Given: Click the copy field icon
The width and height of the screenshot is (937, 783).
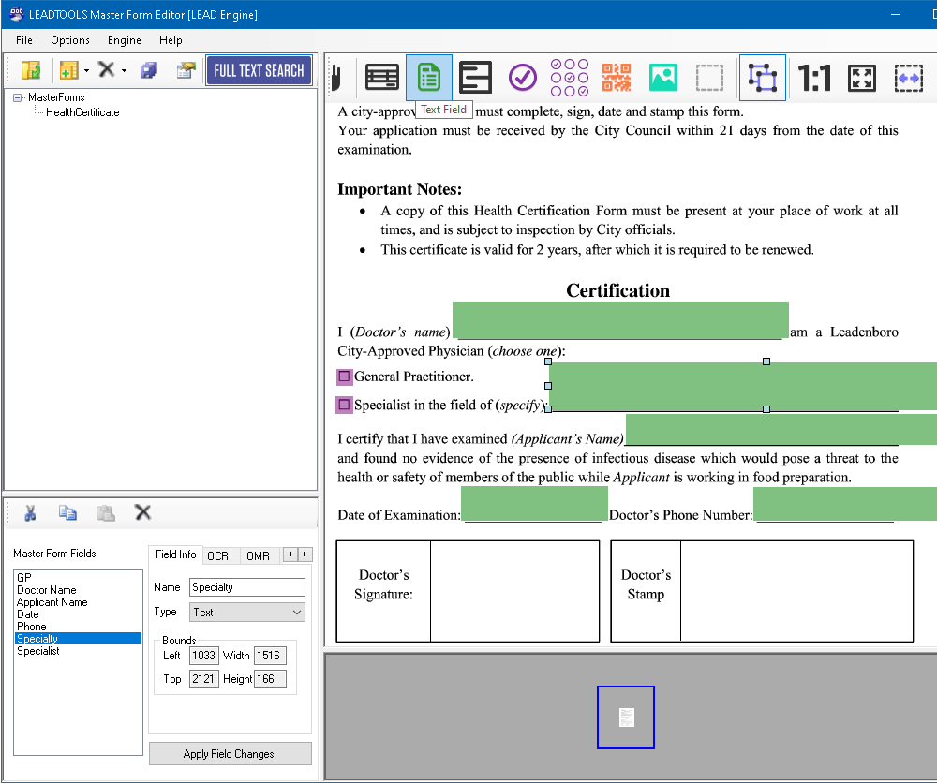Looking at the screenshot, I should click(x=67, y=513).
